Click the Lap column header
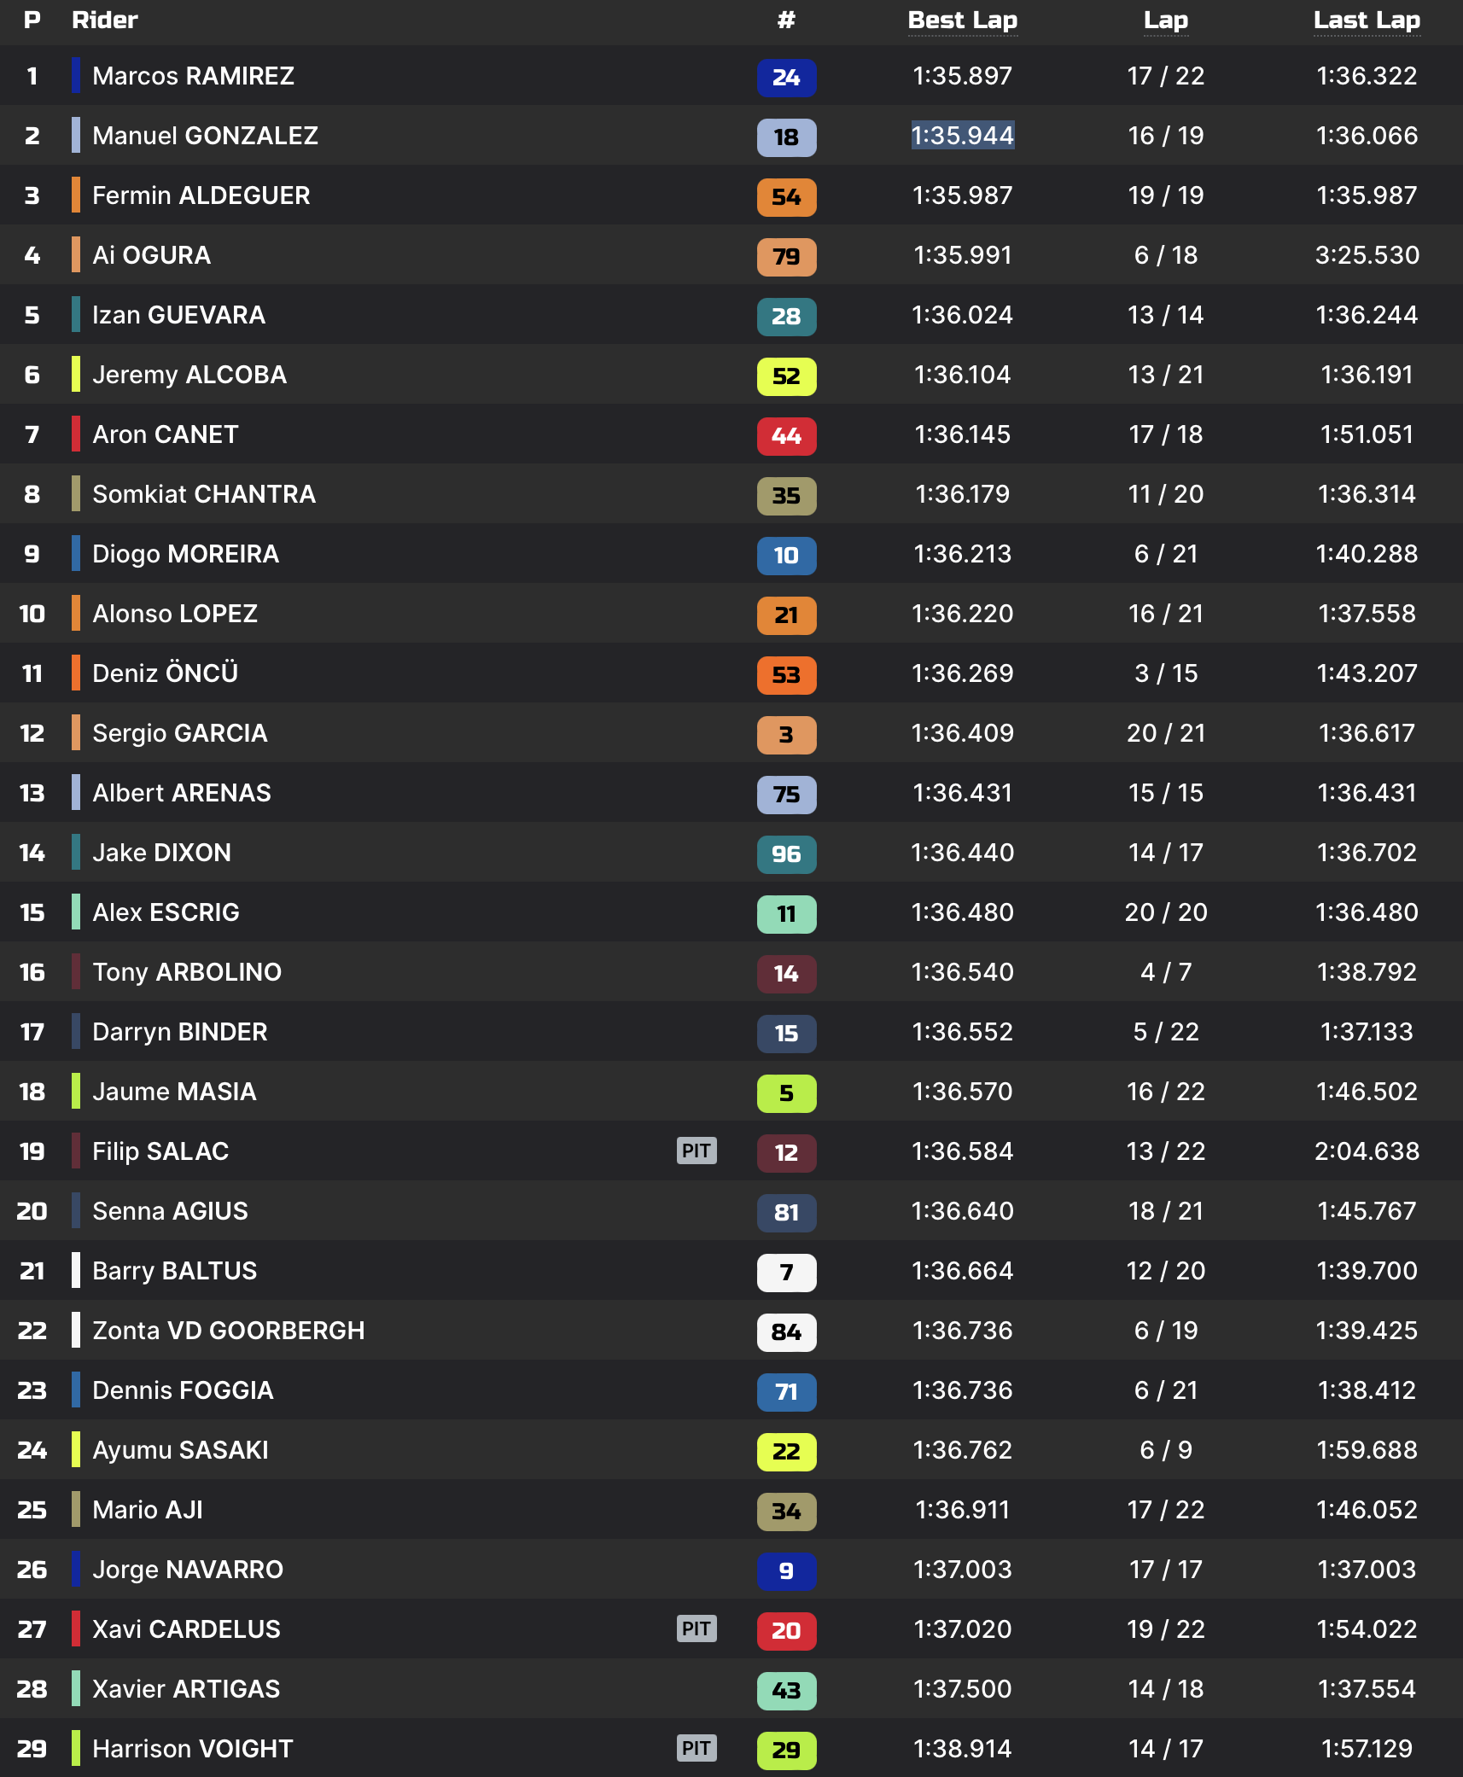 point(1165,20)
